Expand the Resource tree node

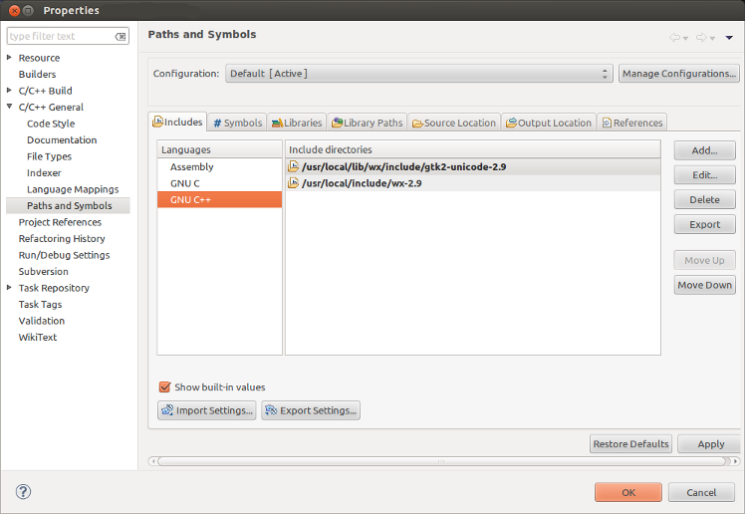coord(10,58)
